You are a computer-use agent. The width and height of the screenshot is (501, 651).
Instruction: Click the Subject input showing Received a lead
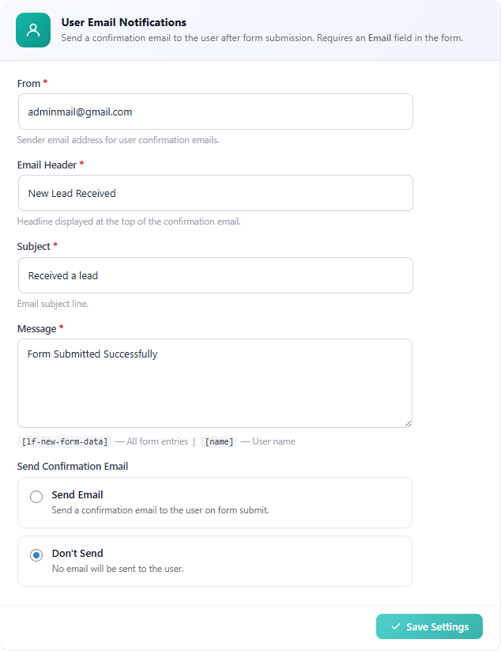tap(215, 275)
